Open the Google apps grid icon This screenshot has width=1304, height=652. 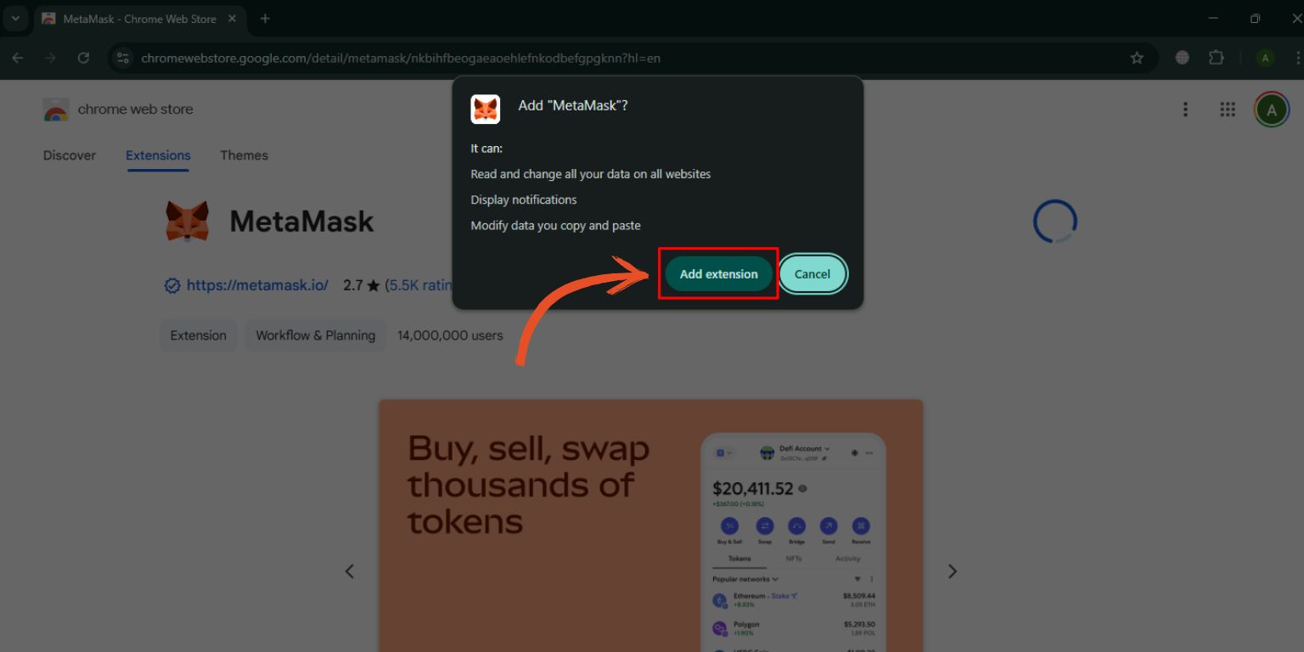1227,110
